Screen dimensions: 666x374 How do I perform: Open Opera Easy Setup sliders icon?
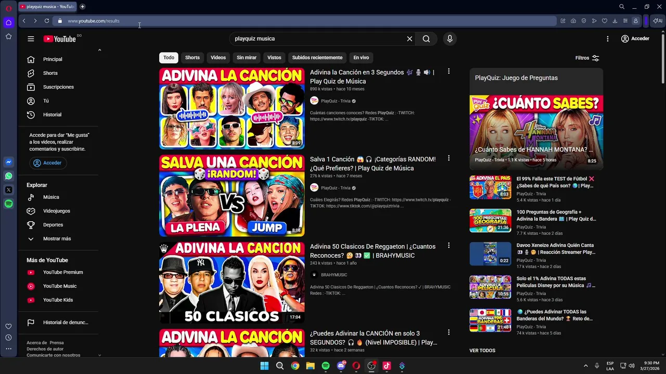pyautogui.click(x=625, y=21)
